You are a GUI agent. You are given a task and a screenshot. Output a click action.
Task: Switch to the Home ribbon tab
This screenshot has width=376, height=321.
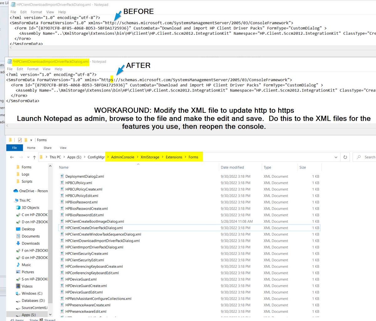coord(31,148)
